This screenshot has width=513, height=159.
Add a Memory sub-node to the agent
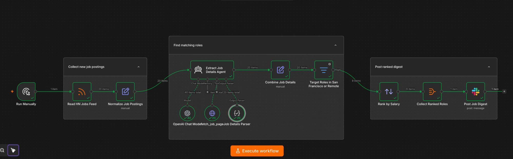point(208,92)
